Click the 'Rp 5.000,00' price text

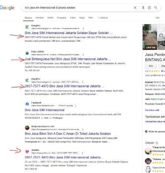[31, 169]
